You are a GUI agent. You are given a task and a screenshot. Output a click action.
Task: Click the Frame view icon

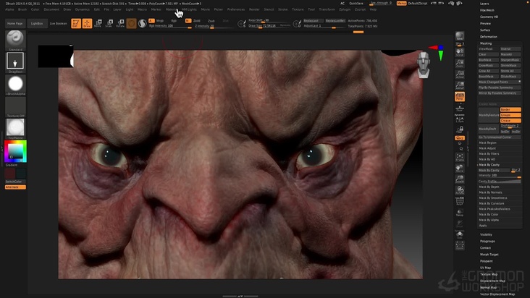460,157
